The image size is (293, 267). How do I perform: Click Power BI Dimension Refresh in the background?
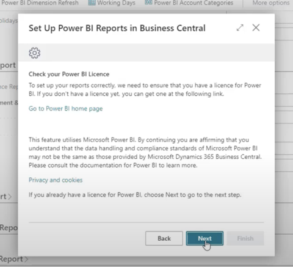tap(40, 3)
